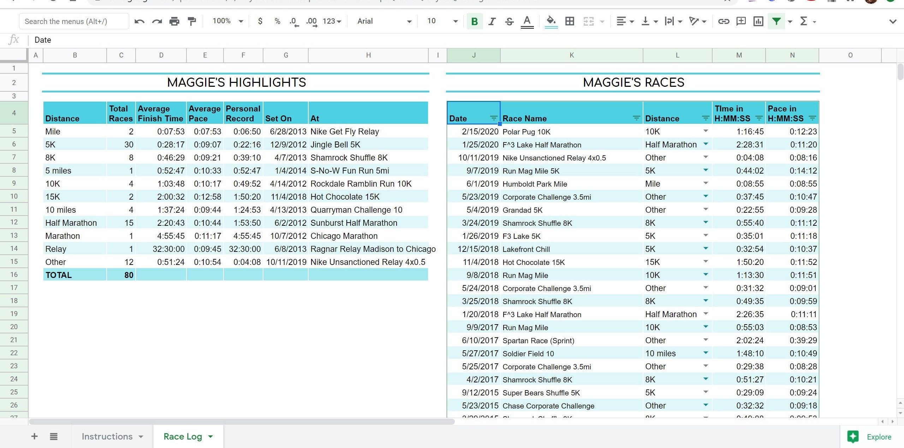The image size is (904, 448).
Task: Decrease decimal places
Action: click(x=293, y=21)
